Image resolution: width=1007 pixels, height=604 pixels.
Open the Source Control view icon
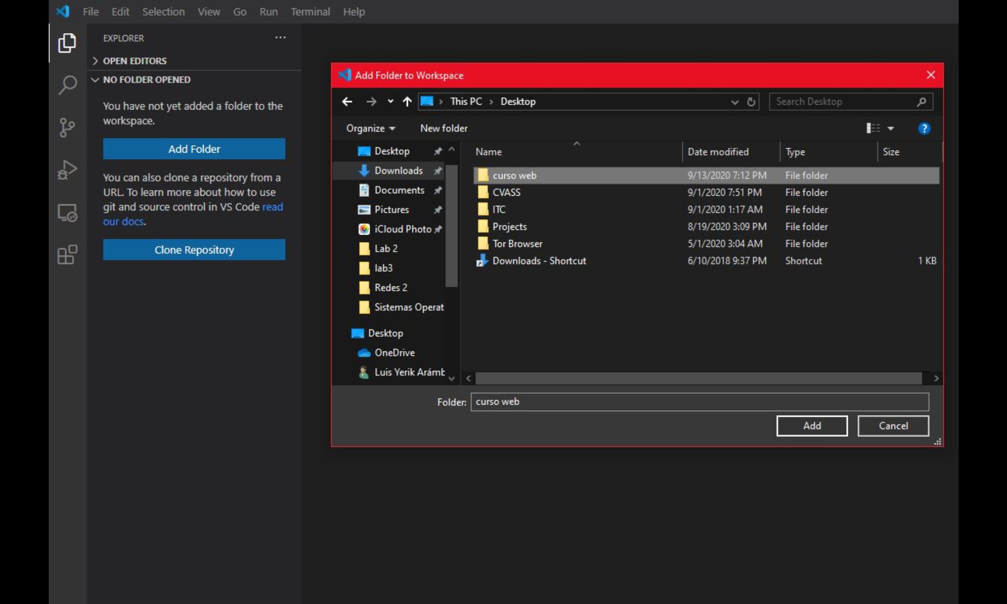[67, 127]
